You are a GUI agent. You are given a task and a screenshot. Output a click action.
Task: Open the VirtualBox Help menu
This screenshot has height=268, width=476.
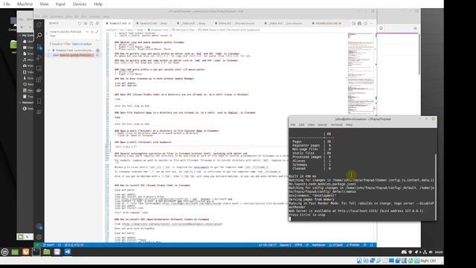tap(98, 4)
